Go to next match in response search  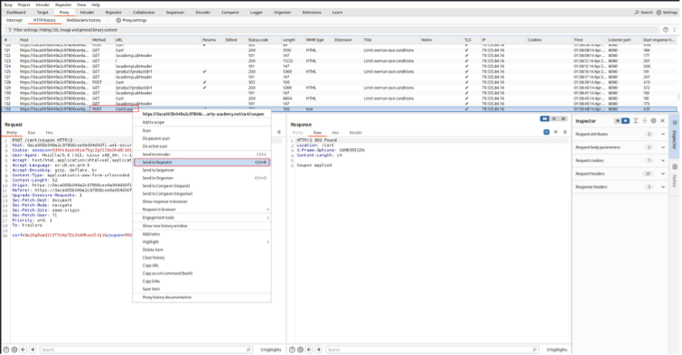coord(319,350)
